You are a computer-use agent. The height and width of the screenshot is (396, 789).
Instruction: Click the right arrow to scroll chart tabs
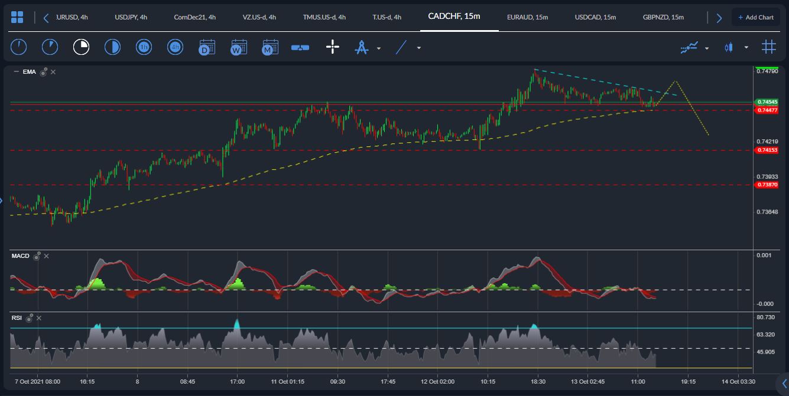pos(719,17)
